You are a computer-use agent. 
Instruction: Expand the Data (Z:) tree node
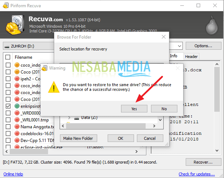[x=69, y=118]
